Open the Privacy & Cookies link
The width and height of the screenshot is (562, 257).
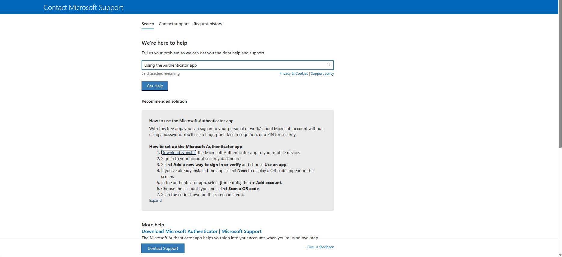tap(294, 74)
